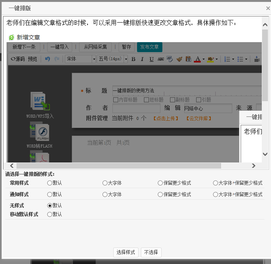Click the Italic formatting icon
The image size is (271, 264).
pos(142,59)
